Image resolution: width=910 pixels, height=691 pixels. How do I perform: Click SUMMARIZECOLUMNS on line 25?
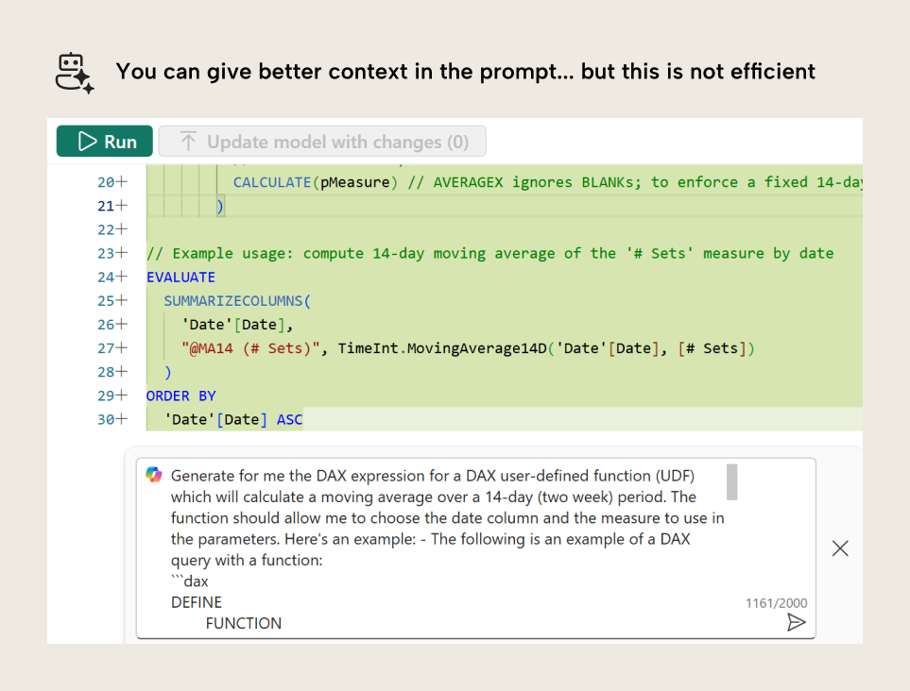tap(236, 301)
